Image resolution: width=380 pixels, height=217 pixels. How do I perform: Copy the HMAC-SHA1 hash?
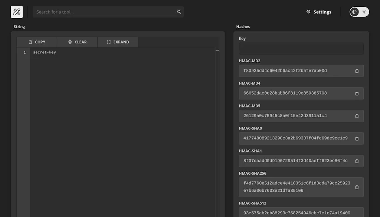[357, 161]
